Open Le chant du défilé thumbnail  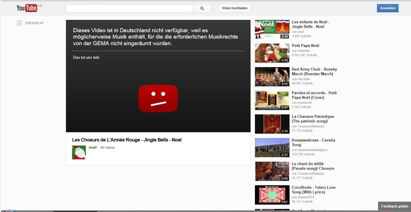pyautogui.click(x=272, y=171)
